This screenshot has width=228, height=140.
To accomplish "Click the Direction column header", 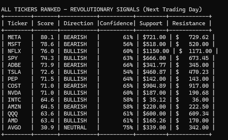I will [78, 23].
